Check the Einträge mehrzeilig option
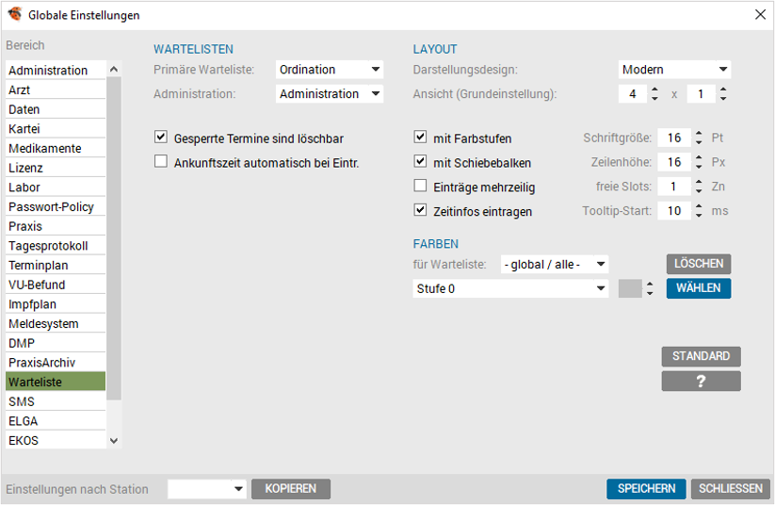This screenshot has width=775, height=505. 420,186
